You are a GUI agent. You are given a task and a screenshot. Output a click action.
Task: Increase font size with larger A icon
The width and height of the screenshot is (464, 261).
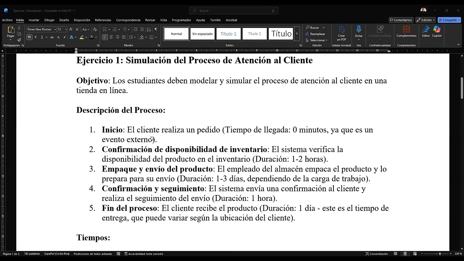tap(71, 29)
